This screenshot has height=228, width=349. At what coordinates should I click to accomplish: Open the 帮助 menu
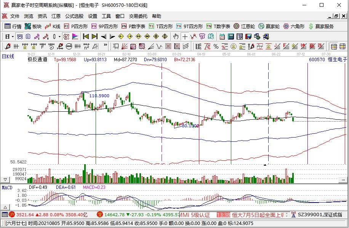pyautogui.click(x=157, y=16)
